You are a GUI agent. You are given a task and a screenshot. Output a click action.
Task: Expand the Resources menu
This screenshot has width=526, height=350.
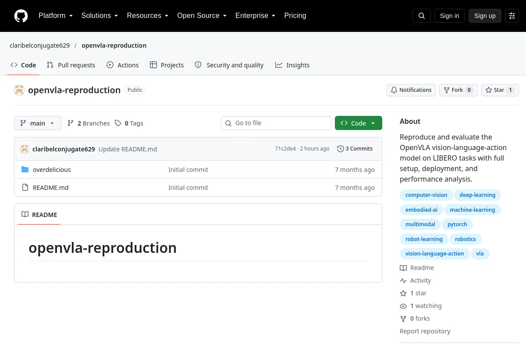click(148, 16)
